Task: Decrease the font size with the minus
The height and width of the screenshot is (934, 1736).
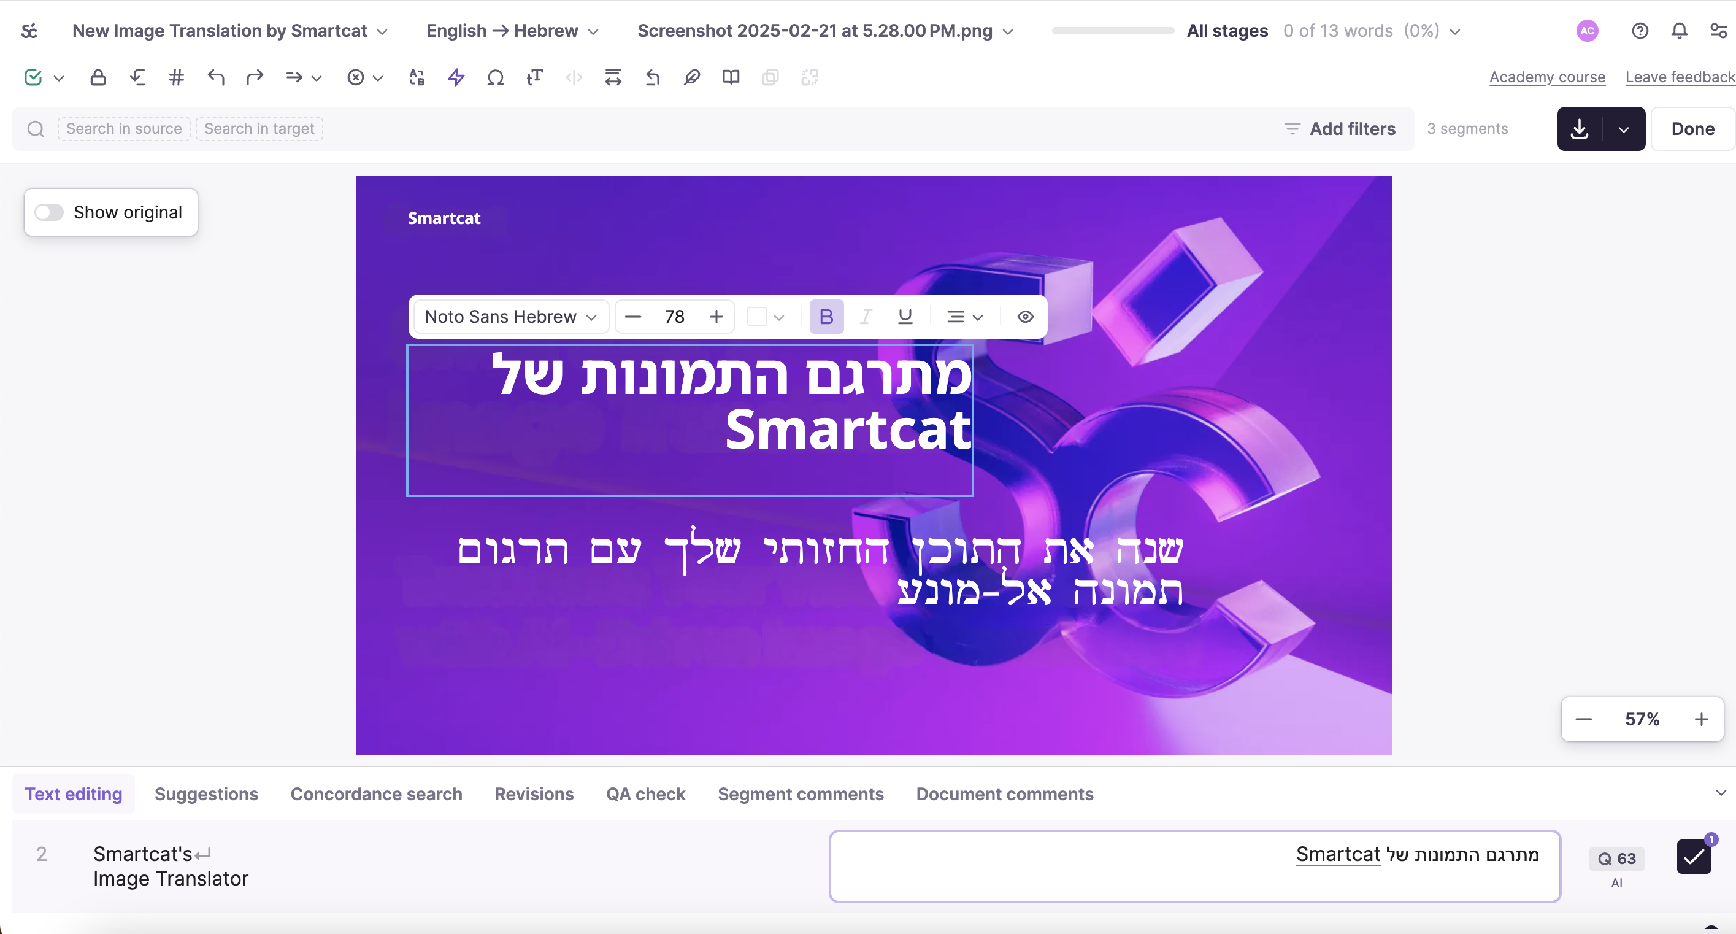Action: (x=633, y=317)
